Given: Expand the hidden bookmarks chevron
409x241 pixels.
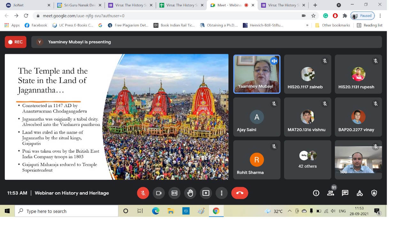Looking at the screenshot, I should (307, 25).
